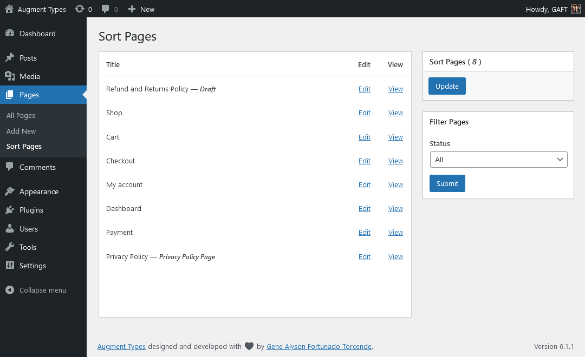This screenshot has width=585, height=357.
Task: Open the updates refresh icon in admin bar
Action: [80, 9]
